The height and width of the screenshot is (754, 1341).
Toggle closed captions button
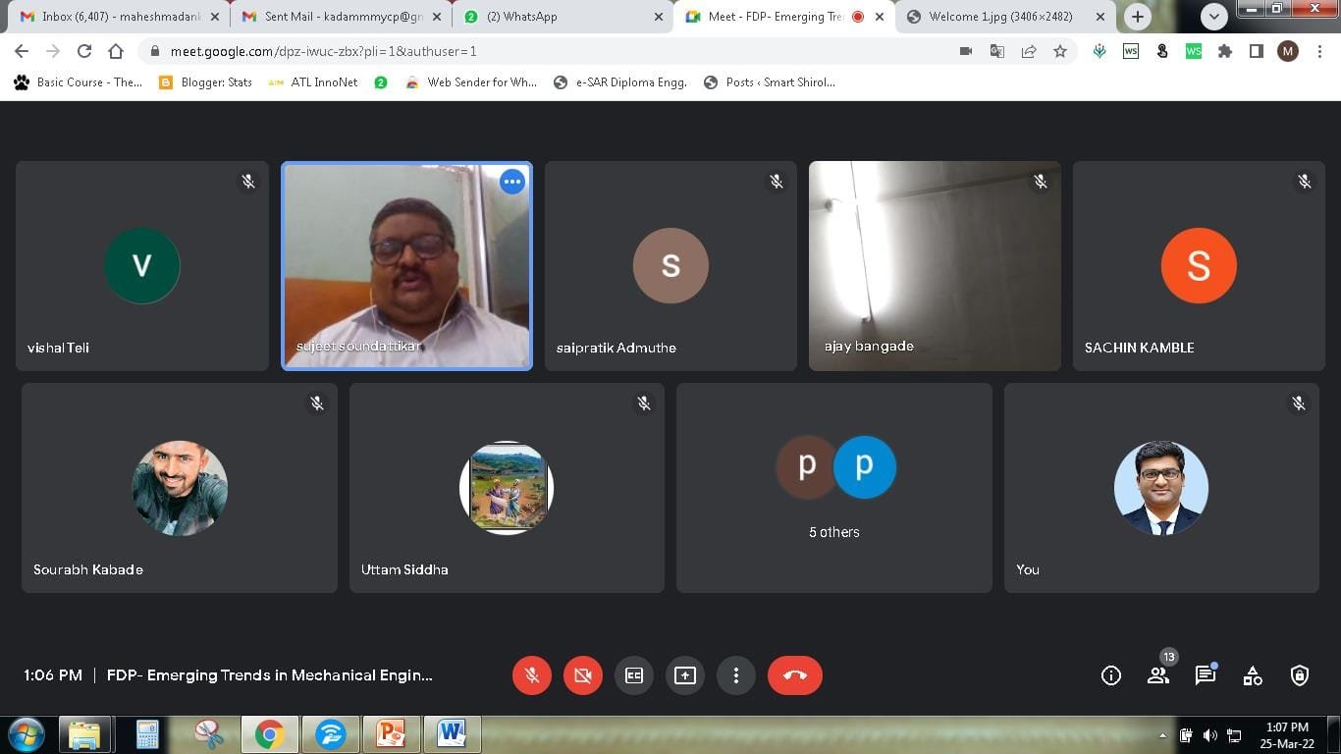pos(634,675)
